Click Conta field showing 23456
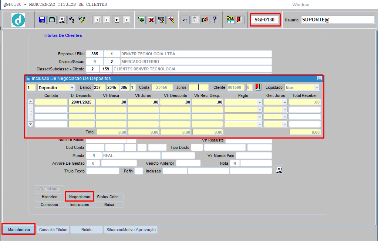Image resolution: width=378 pixels, height=241 pixels. pos(162,87)
